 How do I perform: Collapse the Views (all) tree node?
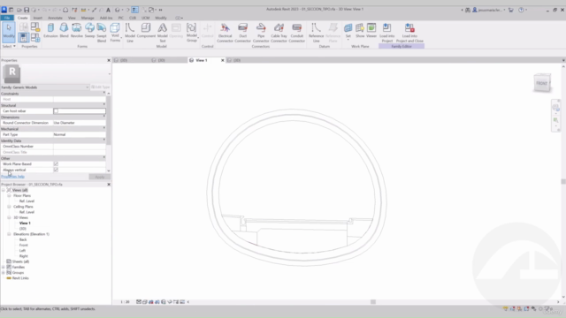tap(4, 190)
